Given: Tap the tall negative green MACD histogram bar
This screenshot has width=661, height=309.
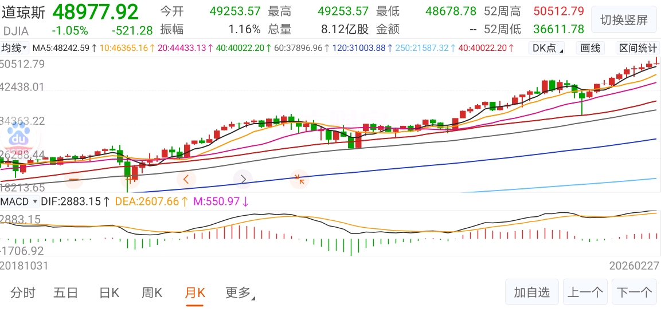Looking at the screenshot, I should pos(351,248).
